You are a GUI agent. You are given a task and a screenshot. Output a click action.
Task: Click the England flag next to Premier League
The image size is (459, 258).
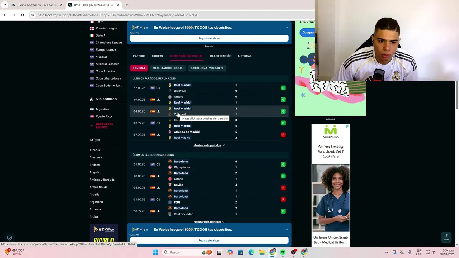92,28
